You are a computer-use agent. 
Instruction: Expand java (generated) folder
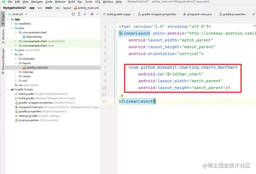[12, 50]
